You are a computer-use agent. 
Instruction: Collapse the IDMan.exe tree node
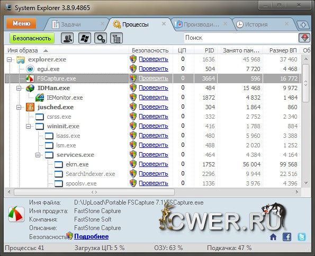[19, 88]
